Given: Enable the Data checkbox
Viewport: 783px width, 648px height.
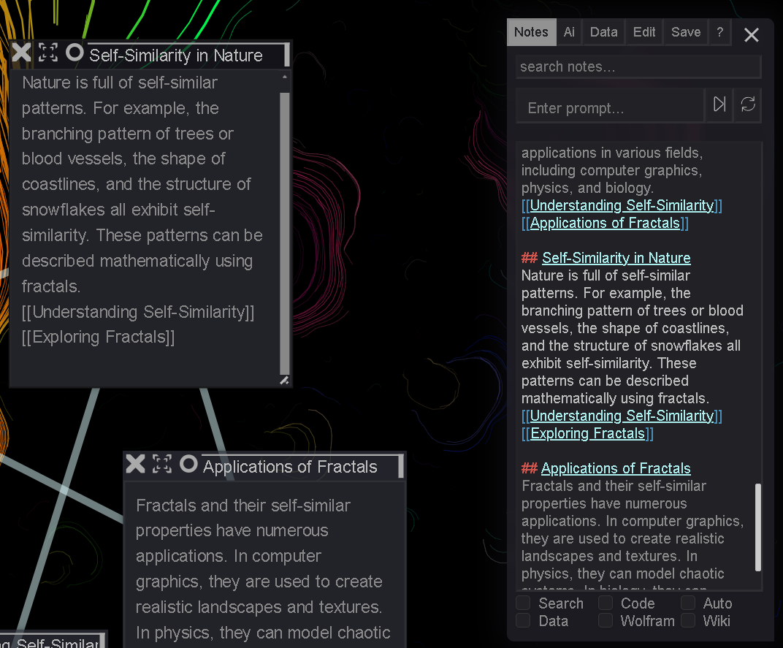Looking at the screenshot, I should (523, 620).
